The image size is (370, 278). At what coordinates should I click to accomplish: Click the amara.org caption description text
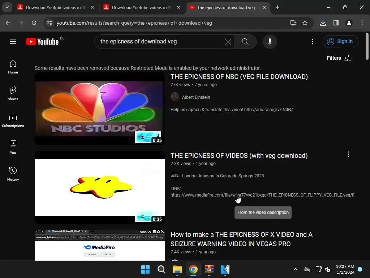[x=232, y=109]
